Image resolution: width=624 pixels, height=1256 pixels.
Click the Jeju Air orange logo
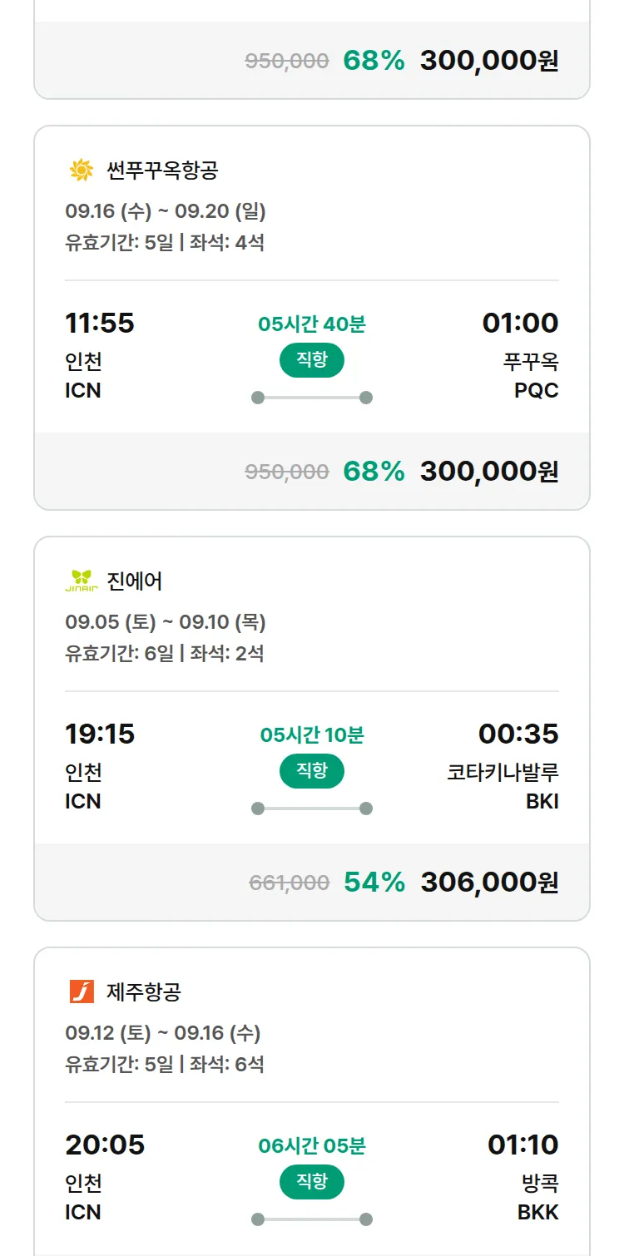(x=82, y=991)
